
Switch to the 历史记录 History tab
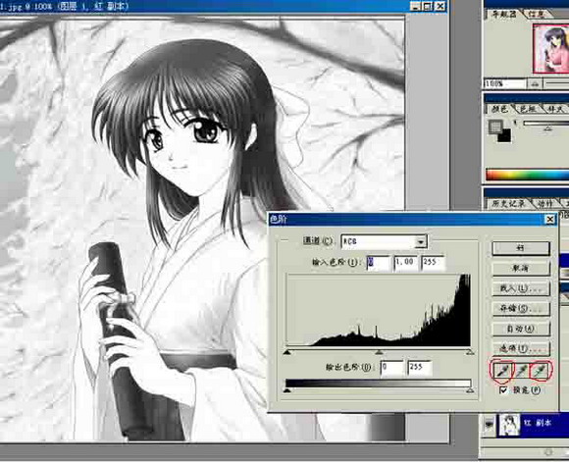(x=508, y=204)
